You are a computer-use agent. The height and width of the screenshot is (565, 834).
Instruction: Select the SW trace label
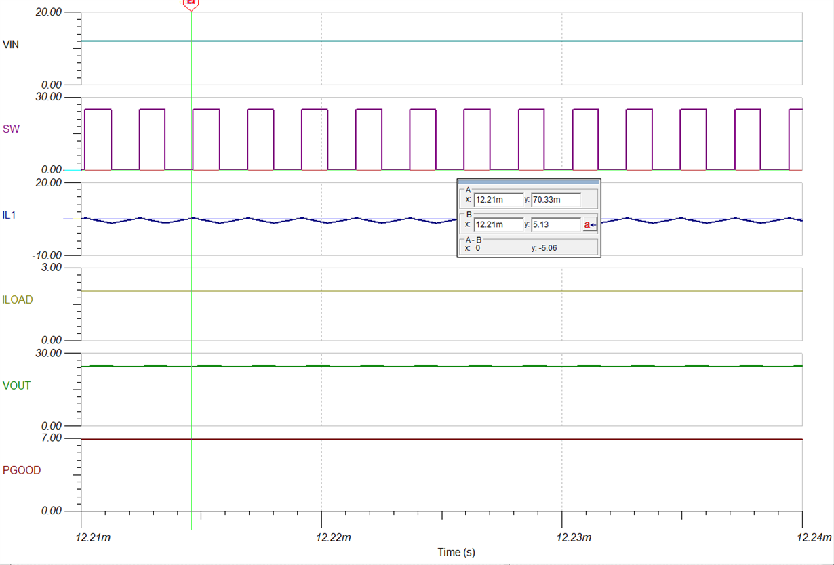point(11,129)
